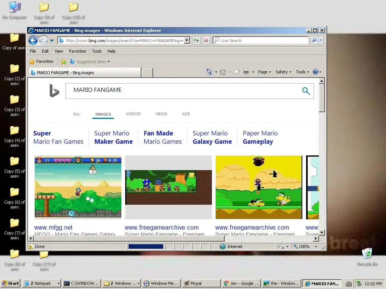The width and height of the screenshot is (386, 289).
Task: Click the RSS Feeds icon
Action: pos(223,72)
